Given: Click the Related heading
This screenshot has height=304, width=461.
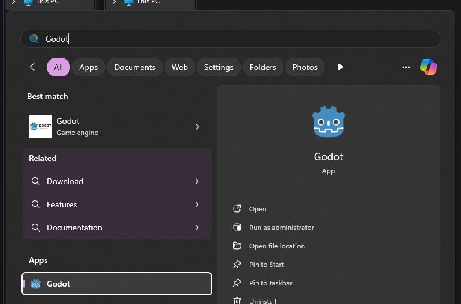Looking at the screenshot, I should [43, 158].
